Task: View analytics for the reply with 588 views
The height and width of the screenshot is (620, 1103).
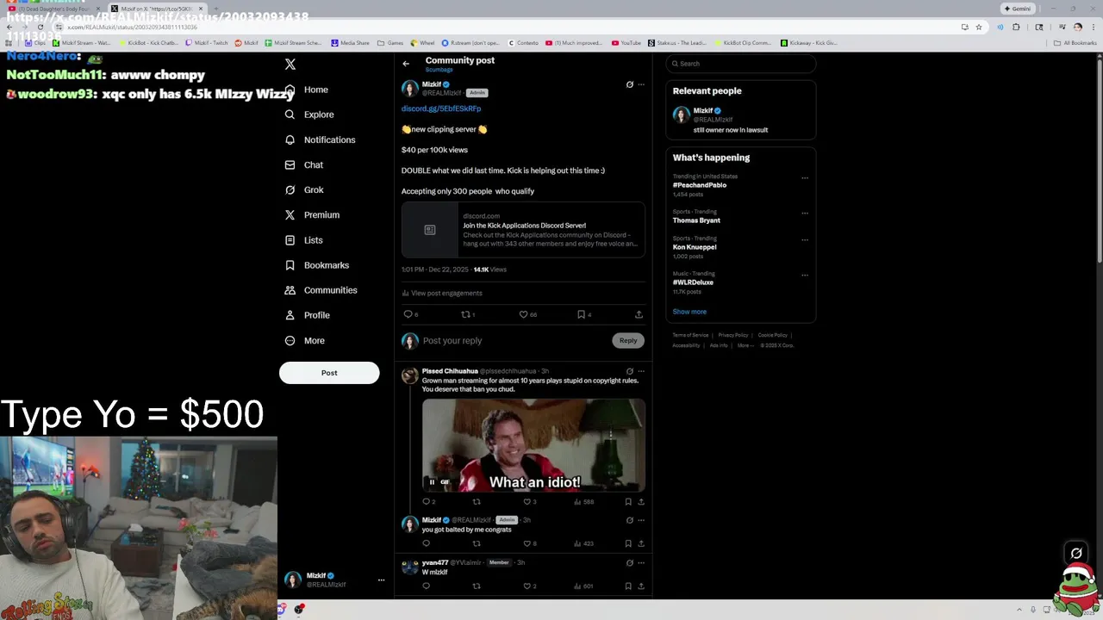Action: (584, 501)
